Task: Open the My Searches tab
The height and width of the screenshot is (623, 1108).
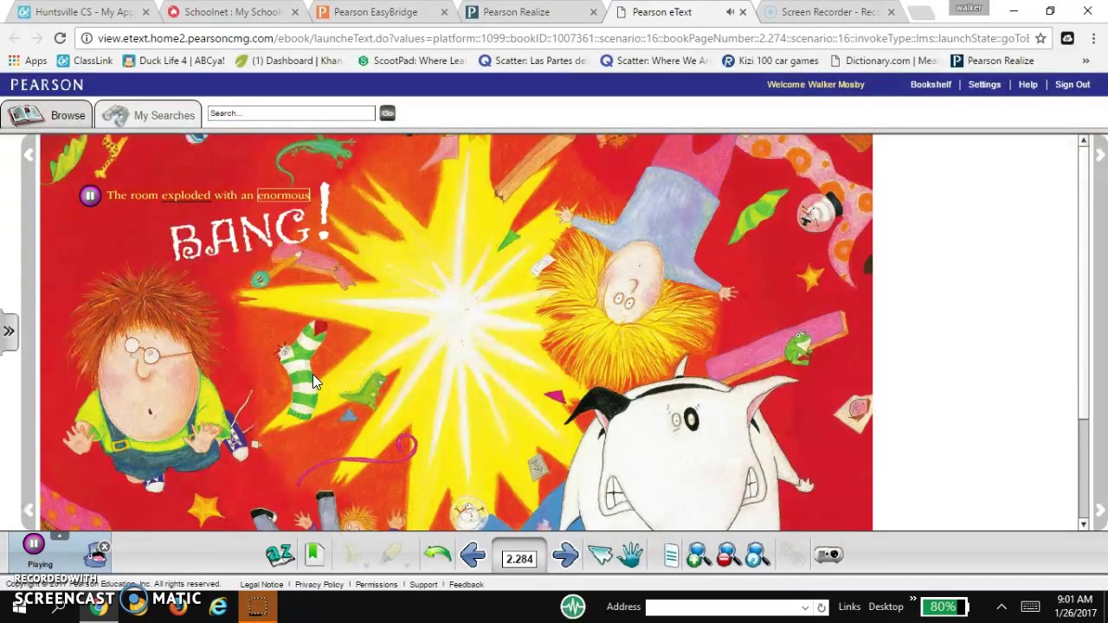Action: click(149, 115)
